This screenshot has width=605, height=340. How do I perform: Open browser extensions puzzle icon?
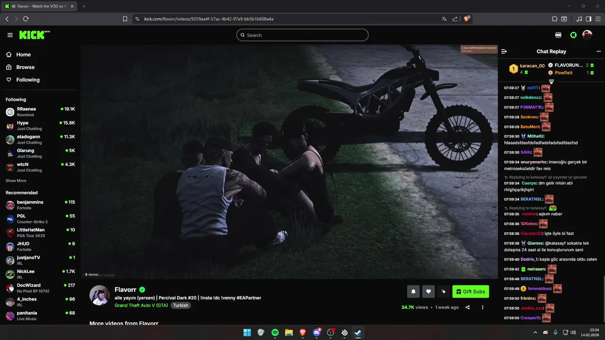[x=554, y=19]
